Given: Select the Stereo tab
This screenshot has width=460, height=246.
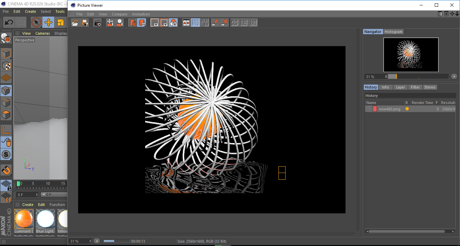Looking at the screenshot, I should (430, 87).
